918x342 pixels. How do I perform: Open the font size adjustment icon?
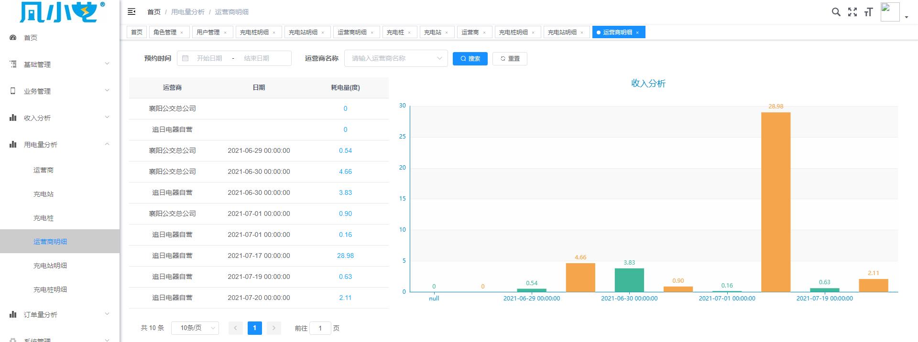(x=868, y=12)
